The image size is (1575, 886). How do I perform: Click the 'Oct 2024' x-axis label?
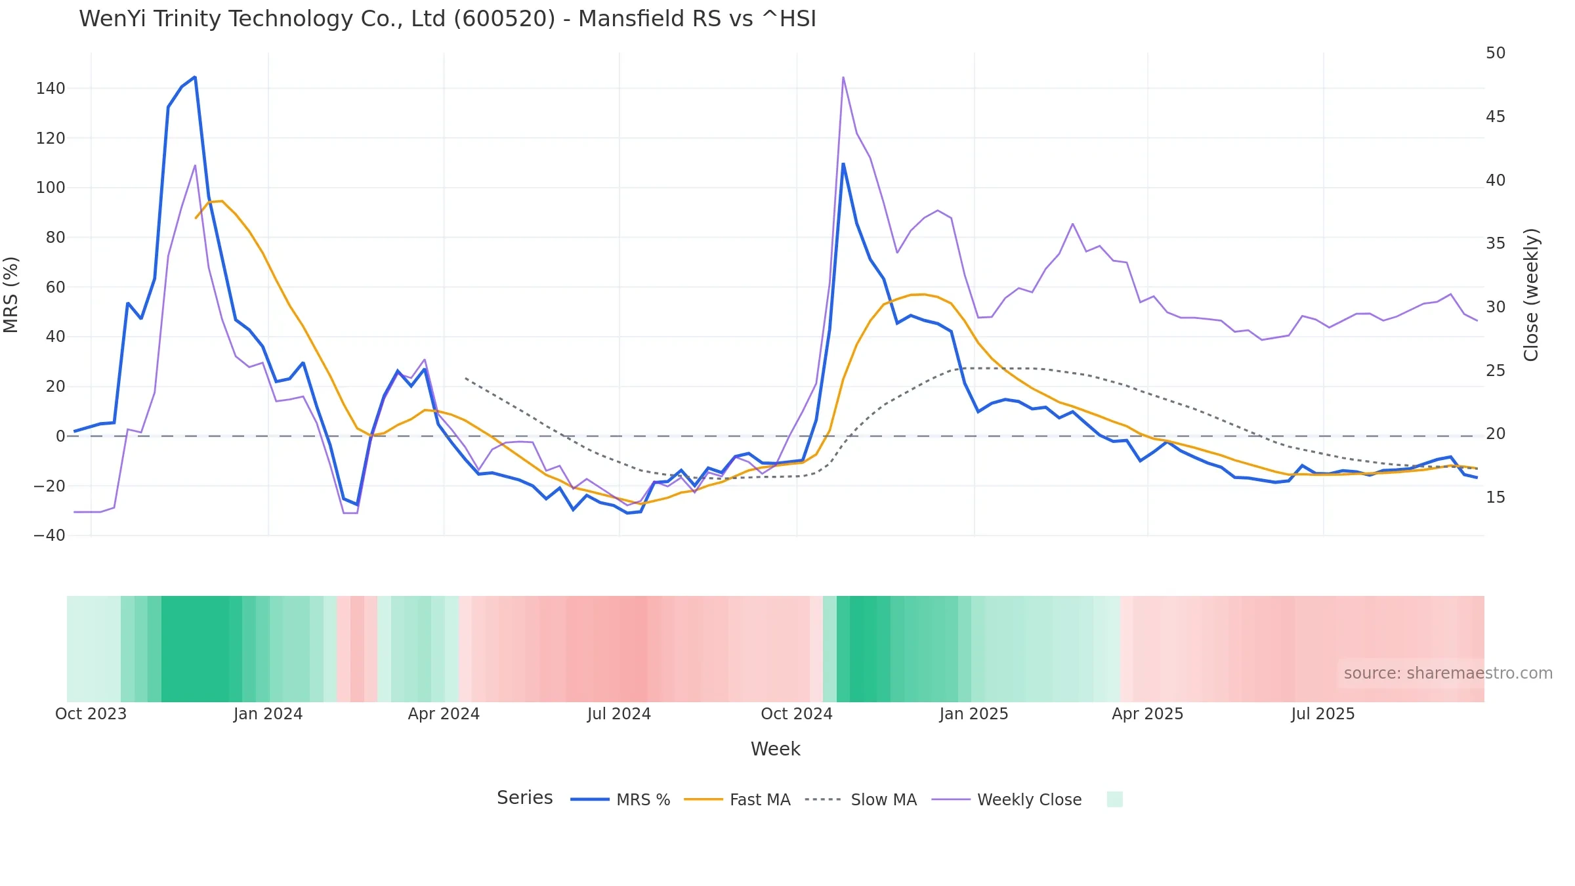click(x=797, y=714)
